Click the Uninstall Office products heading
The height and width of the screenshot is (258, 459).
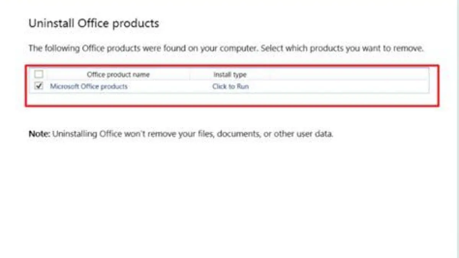click(x=94, y=23)
